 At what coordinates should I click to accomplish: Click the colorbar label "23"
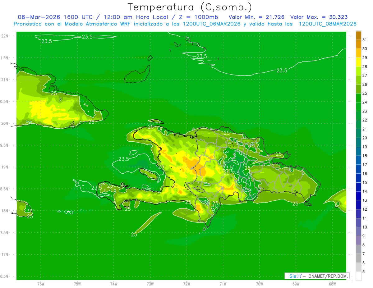(x=365, y=111)
